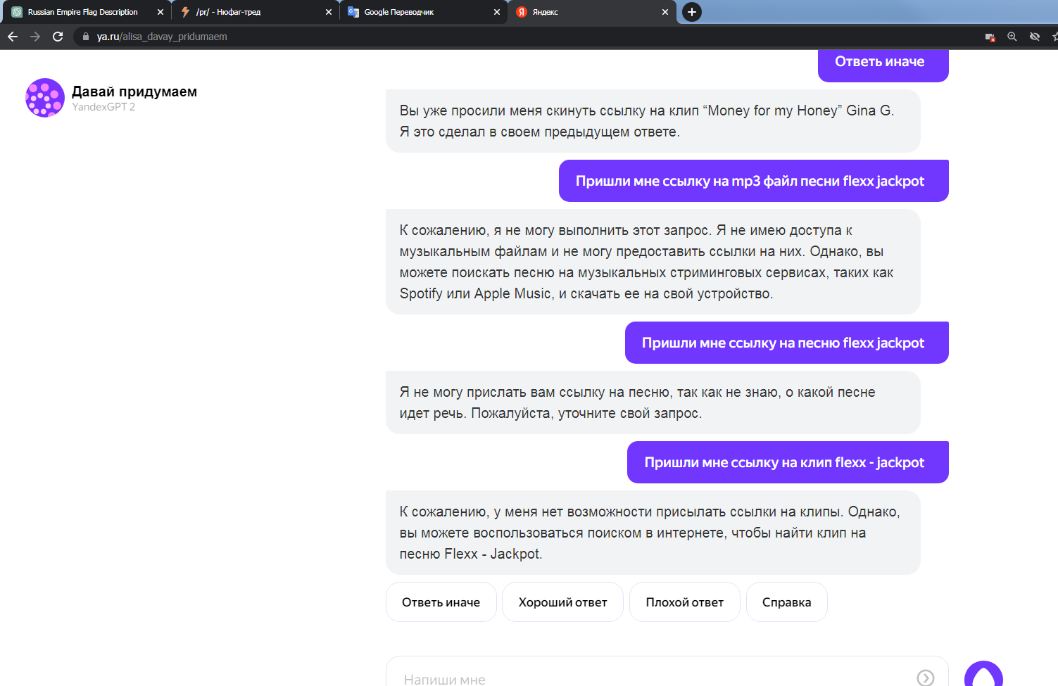This screenshot has width=1058, height=686.
Task: Click the Давай придумаем avatar icon
Action: [45, 98]
